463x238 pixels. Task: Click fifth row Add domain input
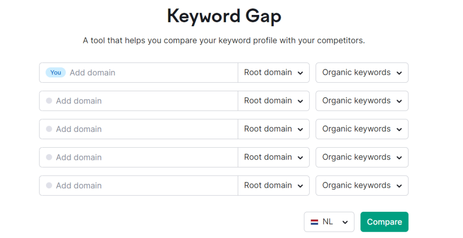[x=145, y=186]
